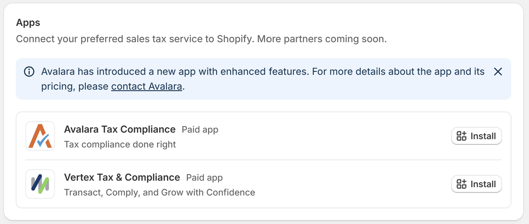Click the Avalara Tax Compliance logo
Viewport: 529px width, 224px height.
40,136
